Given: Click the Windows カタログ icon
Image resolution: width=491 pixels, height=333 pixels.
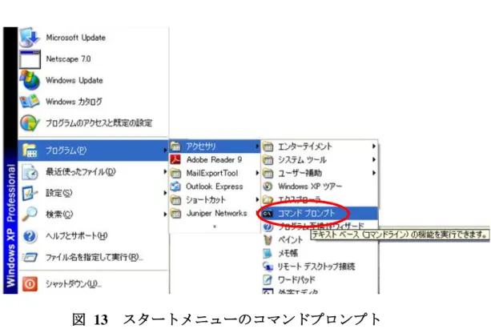Looking at the screenshot, I should (30, 102).
